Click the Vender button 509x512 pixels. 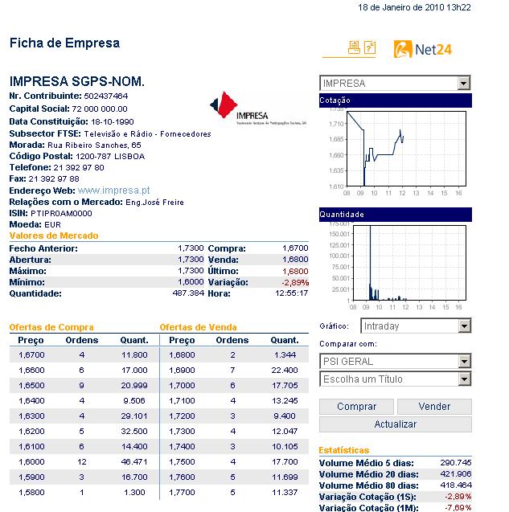click(x=434, y=407)
